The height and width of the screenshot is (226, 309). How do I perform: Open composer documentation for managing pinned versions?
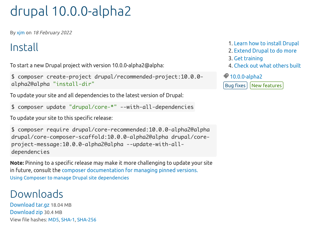point(130,170)
